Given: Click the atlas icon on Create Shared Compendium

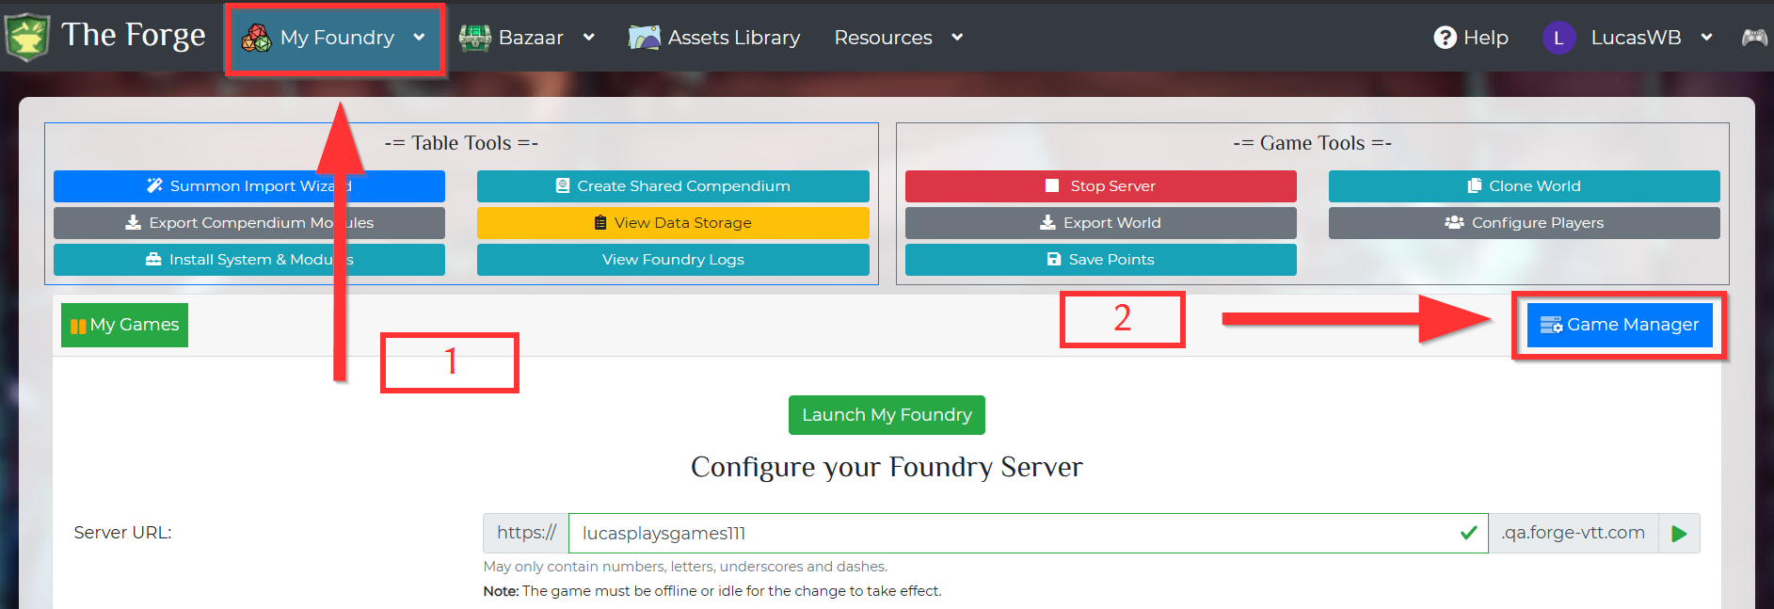Looking at the screenshot, I should [563, 185].
